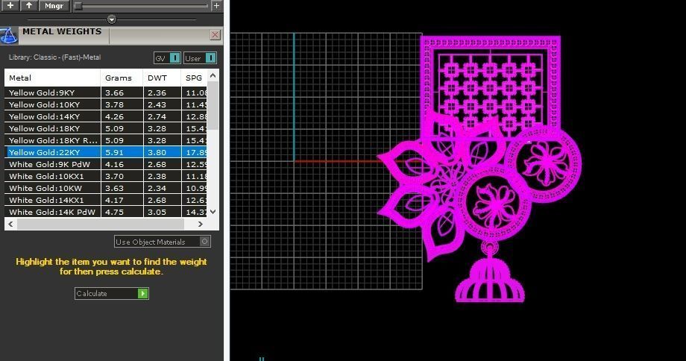Click the Metal column header

coord(52,78)
